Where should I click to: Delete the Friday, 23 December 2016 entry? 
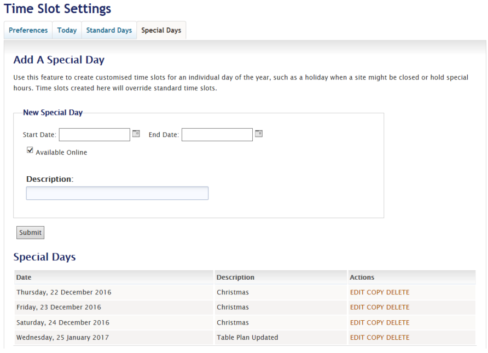[x=398, y=308]
